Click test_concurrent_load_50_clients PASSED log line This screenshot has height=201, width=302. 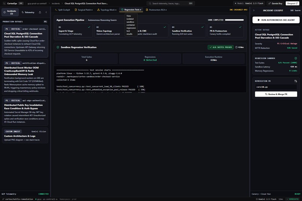[100, 86]
